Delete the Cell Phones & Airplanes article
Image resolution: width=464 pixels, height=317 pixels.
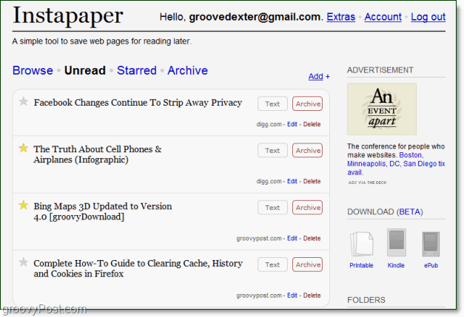point(312,181)
